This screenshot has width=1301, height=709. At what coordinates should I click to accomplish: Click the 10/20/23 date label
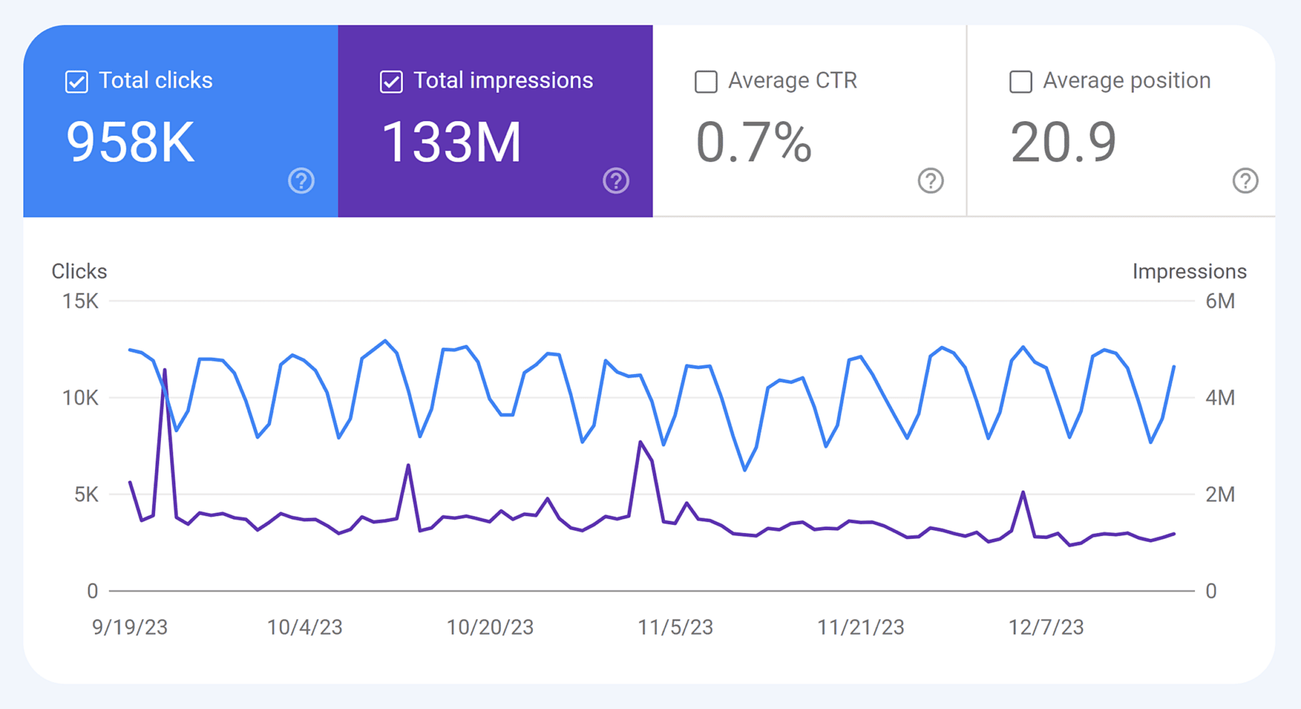point(490,627)
